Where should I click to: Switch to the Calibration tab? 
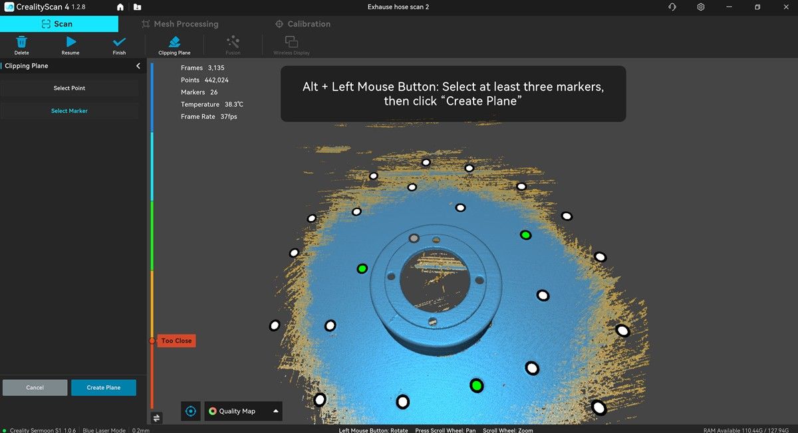(303, 24)
